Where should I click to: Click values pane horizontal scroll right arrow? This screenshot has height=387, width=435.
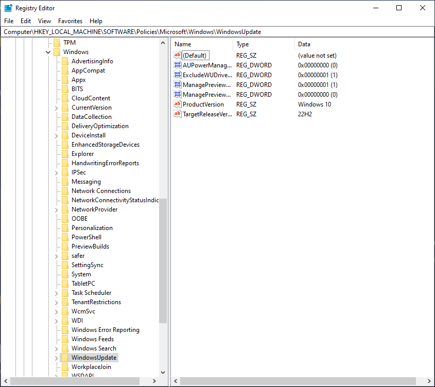tap(429, 381)
